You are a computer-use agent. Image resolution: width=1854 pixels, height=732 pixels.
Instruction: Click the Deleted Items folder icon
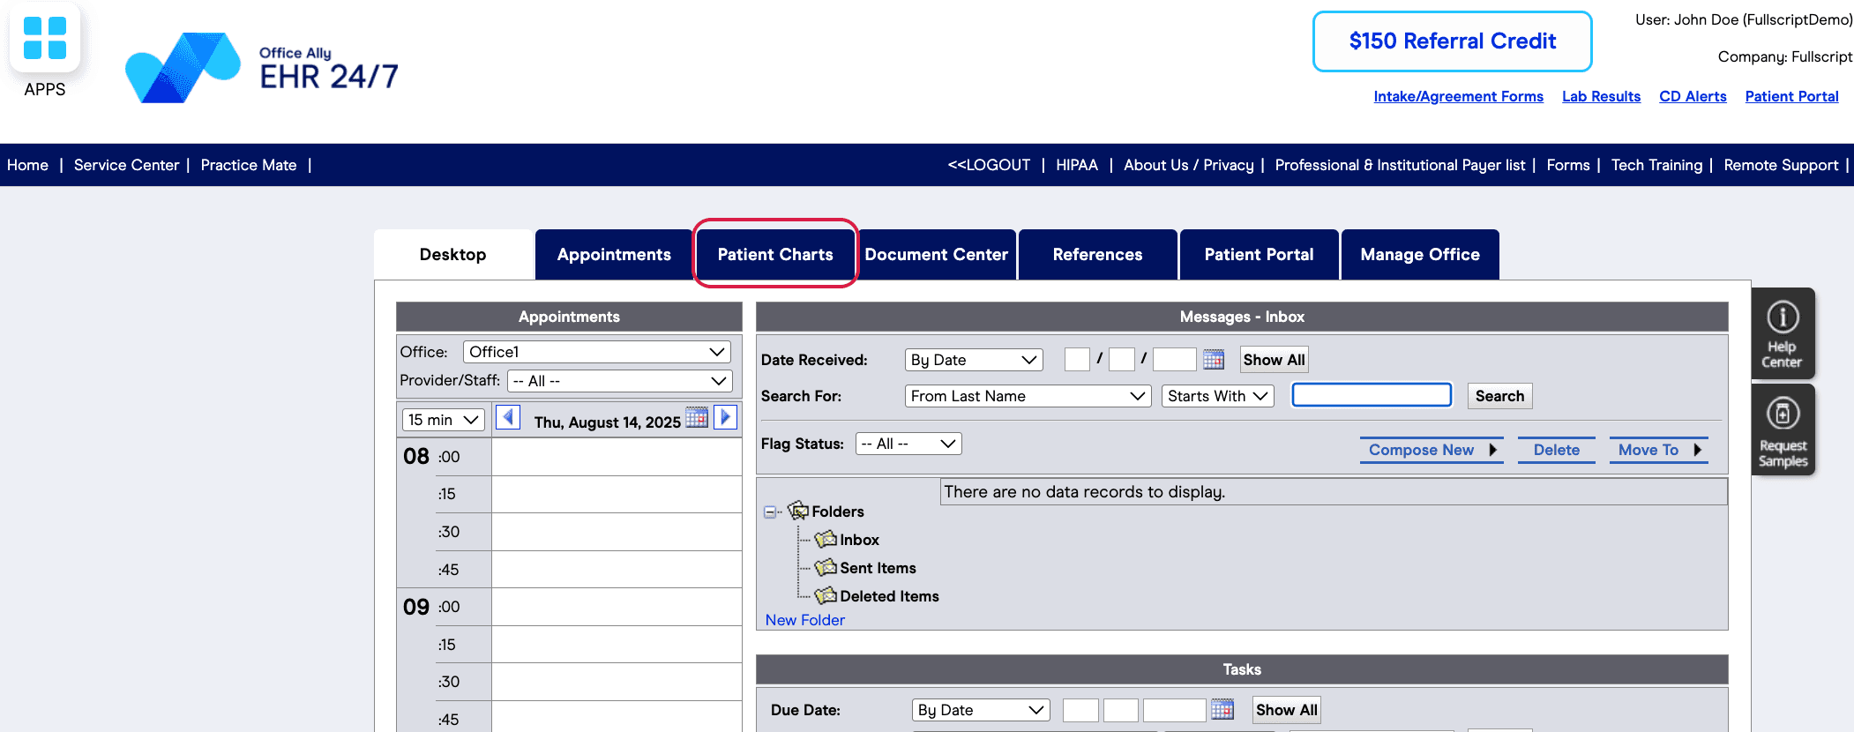tap(826, 595)
